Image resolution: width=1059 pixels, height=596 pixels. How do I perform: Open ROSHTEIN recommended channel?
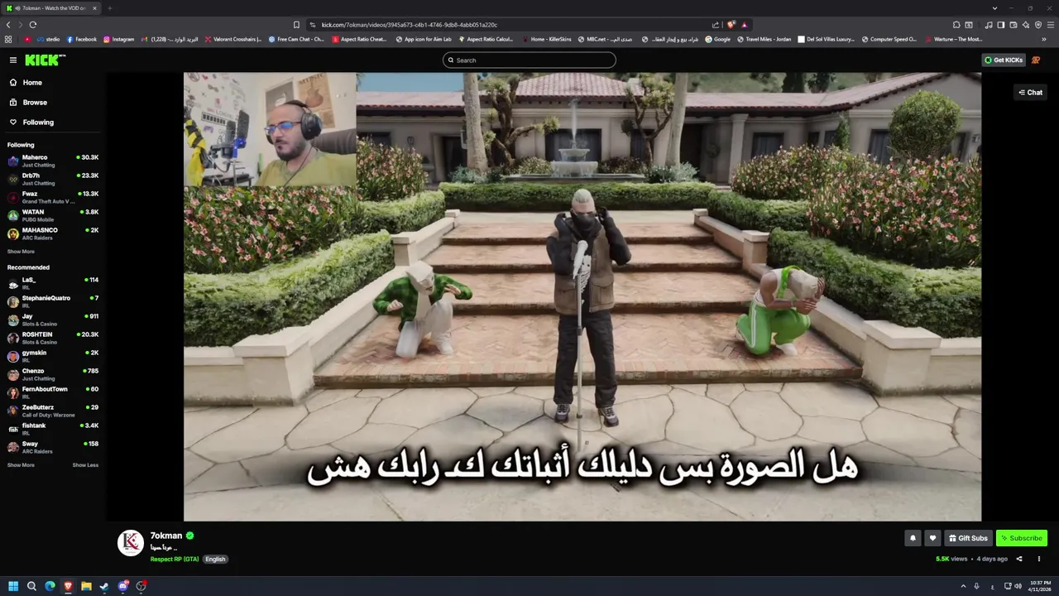click(x=53, y=338)
